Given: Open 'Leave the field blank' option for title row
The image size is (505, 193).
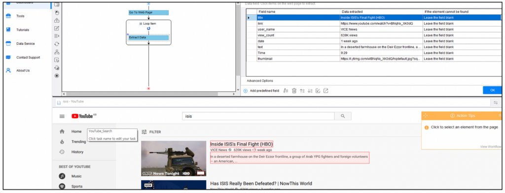Looking at the screenshot, I should coord(463,18).
